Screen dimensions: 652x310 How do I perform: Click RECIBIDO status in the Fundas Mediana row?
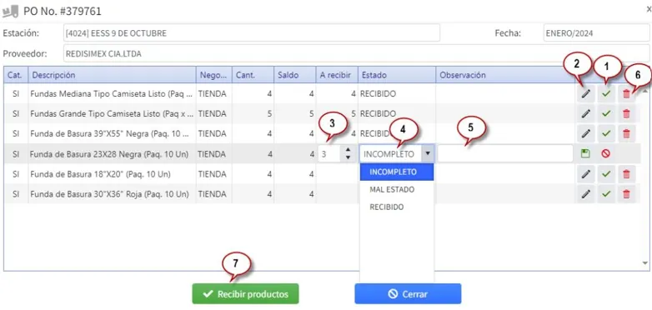pyautogui.click(x=378, y=94)
